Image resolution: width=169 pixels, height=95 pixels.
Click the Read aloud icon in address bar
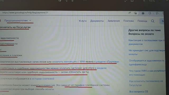[130, 13]
